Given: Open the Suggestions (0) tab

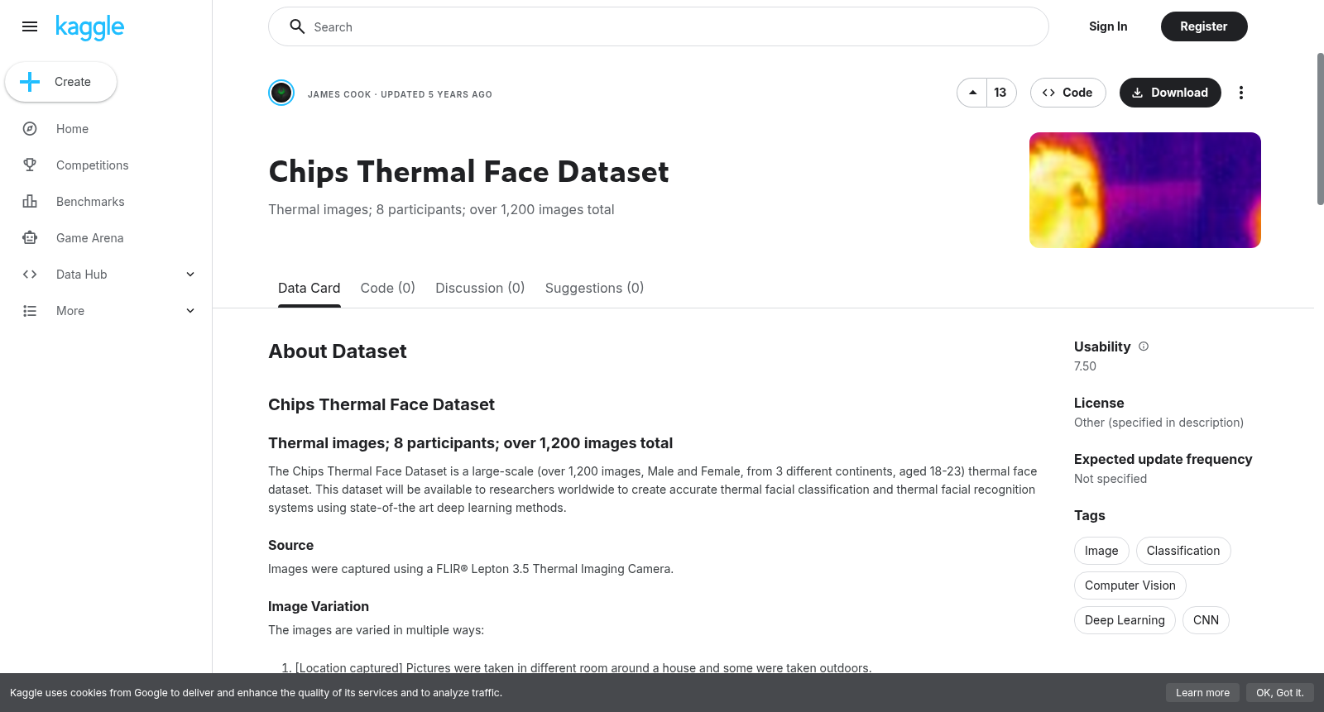Looking at the screenshot, I should tap(594, 288).
